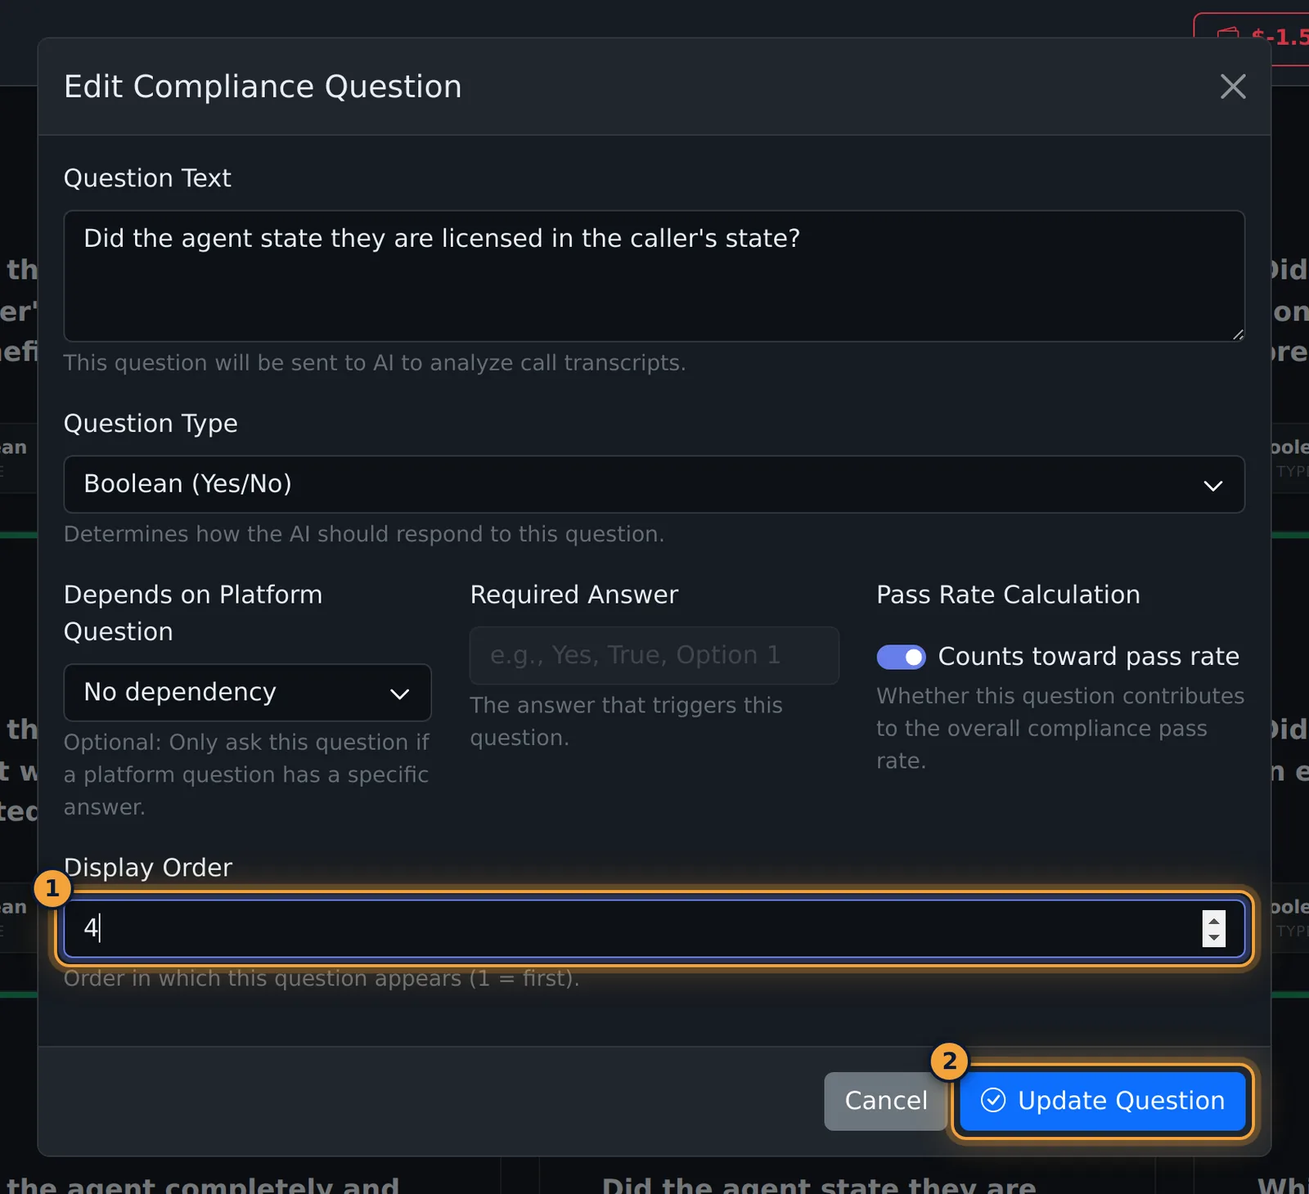Click the "Edit Compliance Question" title

pyautogui.click(x=263, y=87)
